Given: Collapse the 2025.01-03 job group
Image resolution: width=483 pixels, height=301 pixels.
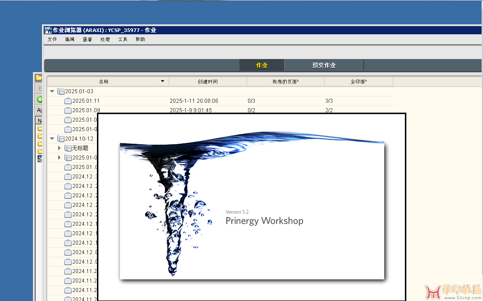Looking at the screenshot, I should 52,91.
